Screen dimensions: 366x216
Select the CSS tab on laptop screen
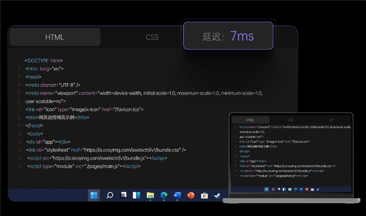click(x=291, y=120)
